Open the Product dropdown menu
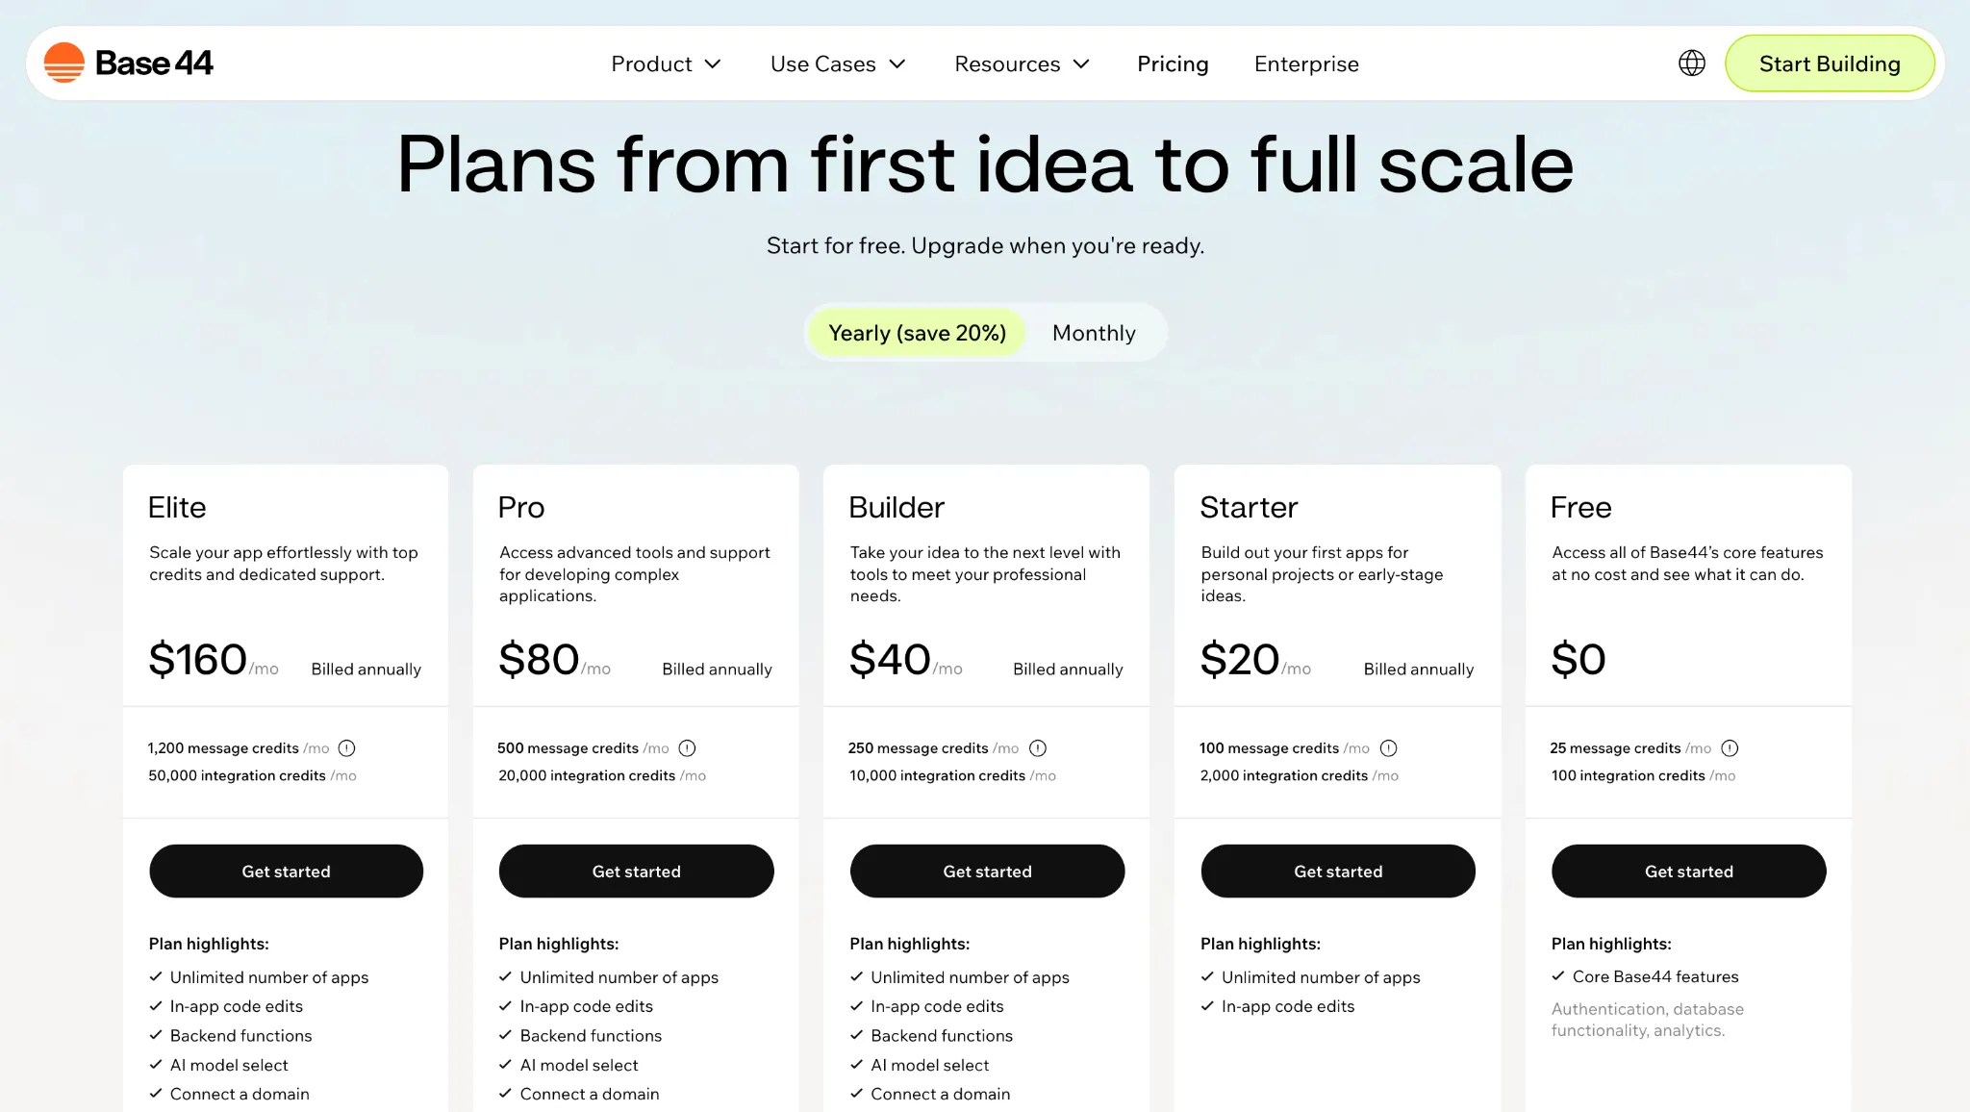This screenshot has height=1112, width=1970. click(x=666, y=63)
